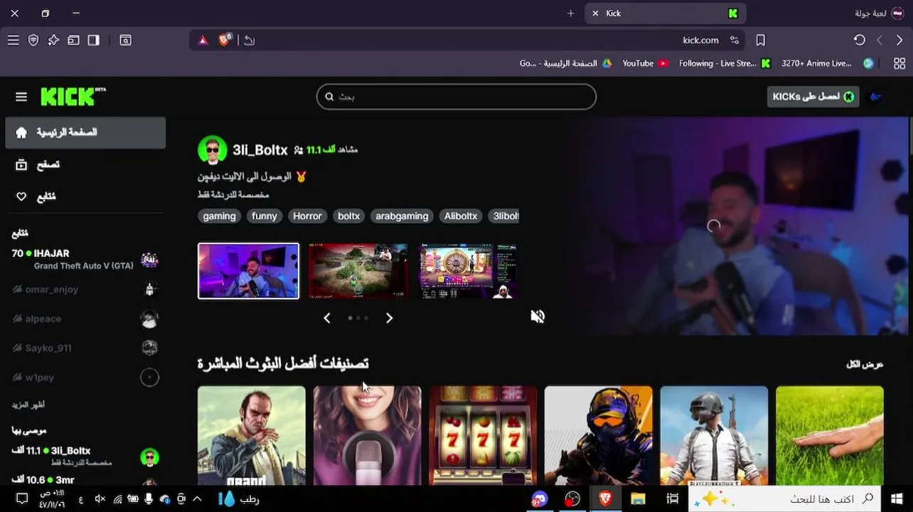Screen dimensions: 913x512
Task: Show all bookmarks grid icon
Action: [x=899, y=63]
